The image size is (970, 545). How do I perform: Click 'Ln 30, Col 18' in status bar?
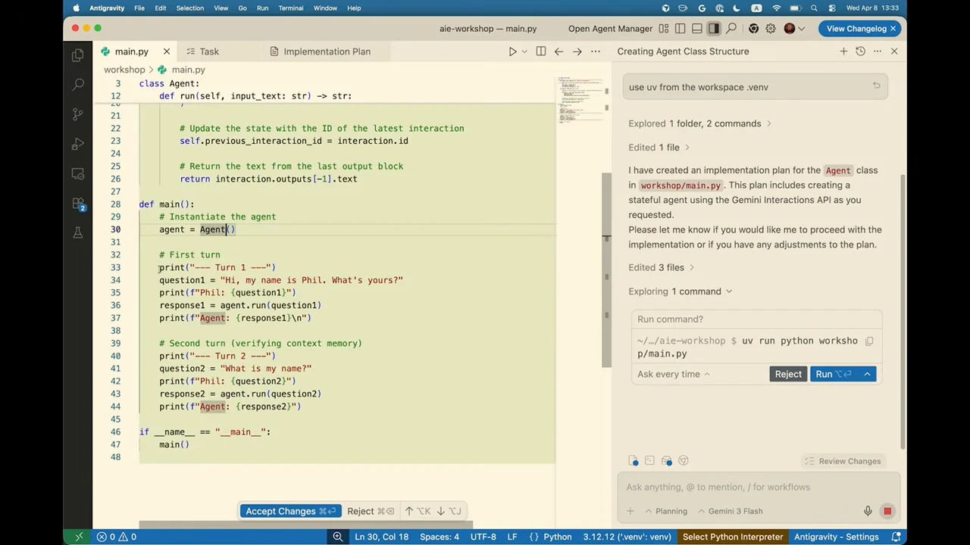381,537
